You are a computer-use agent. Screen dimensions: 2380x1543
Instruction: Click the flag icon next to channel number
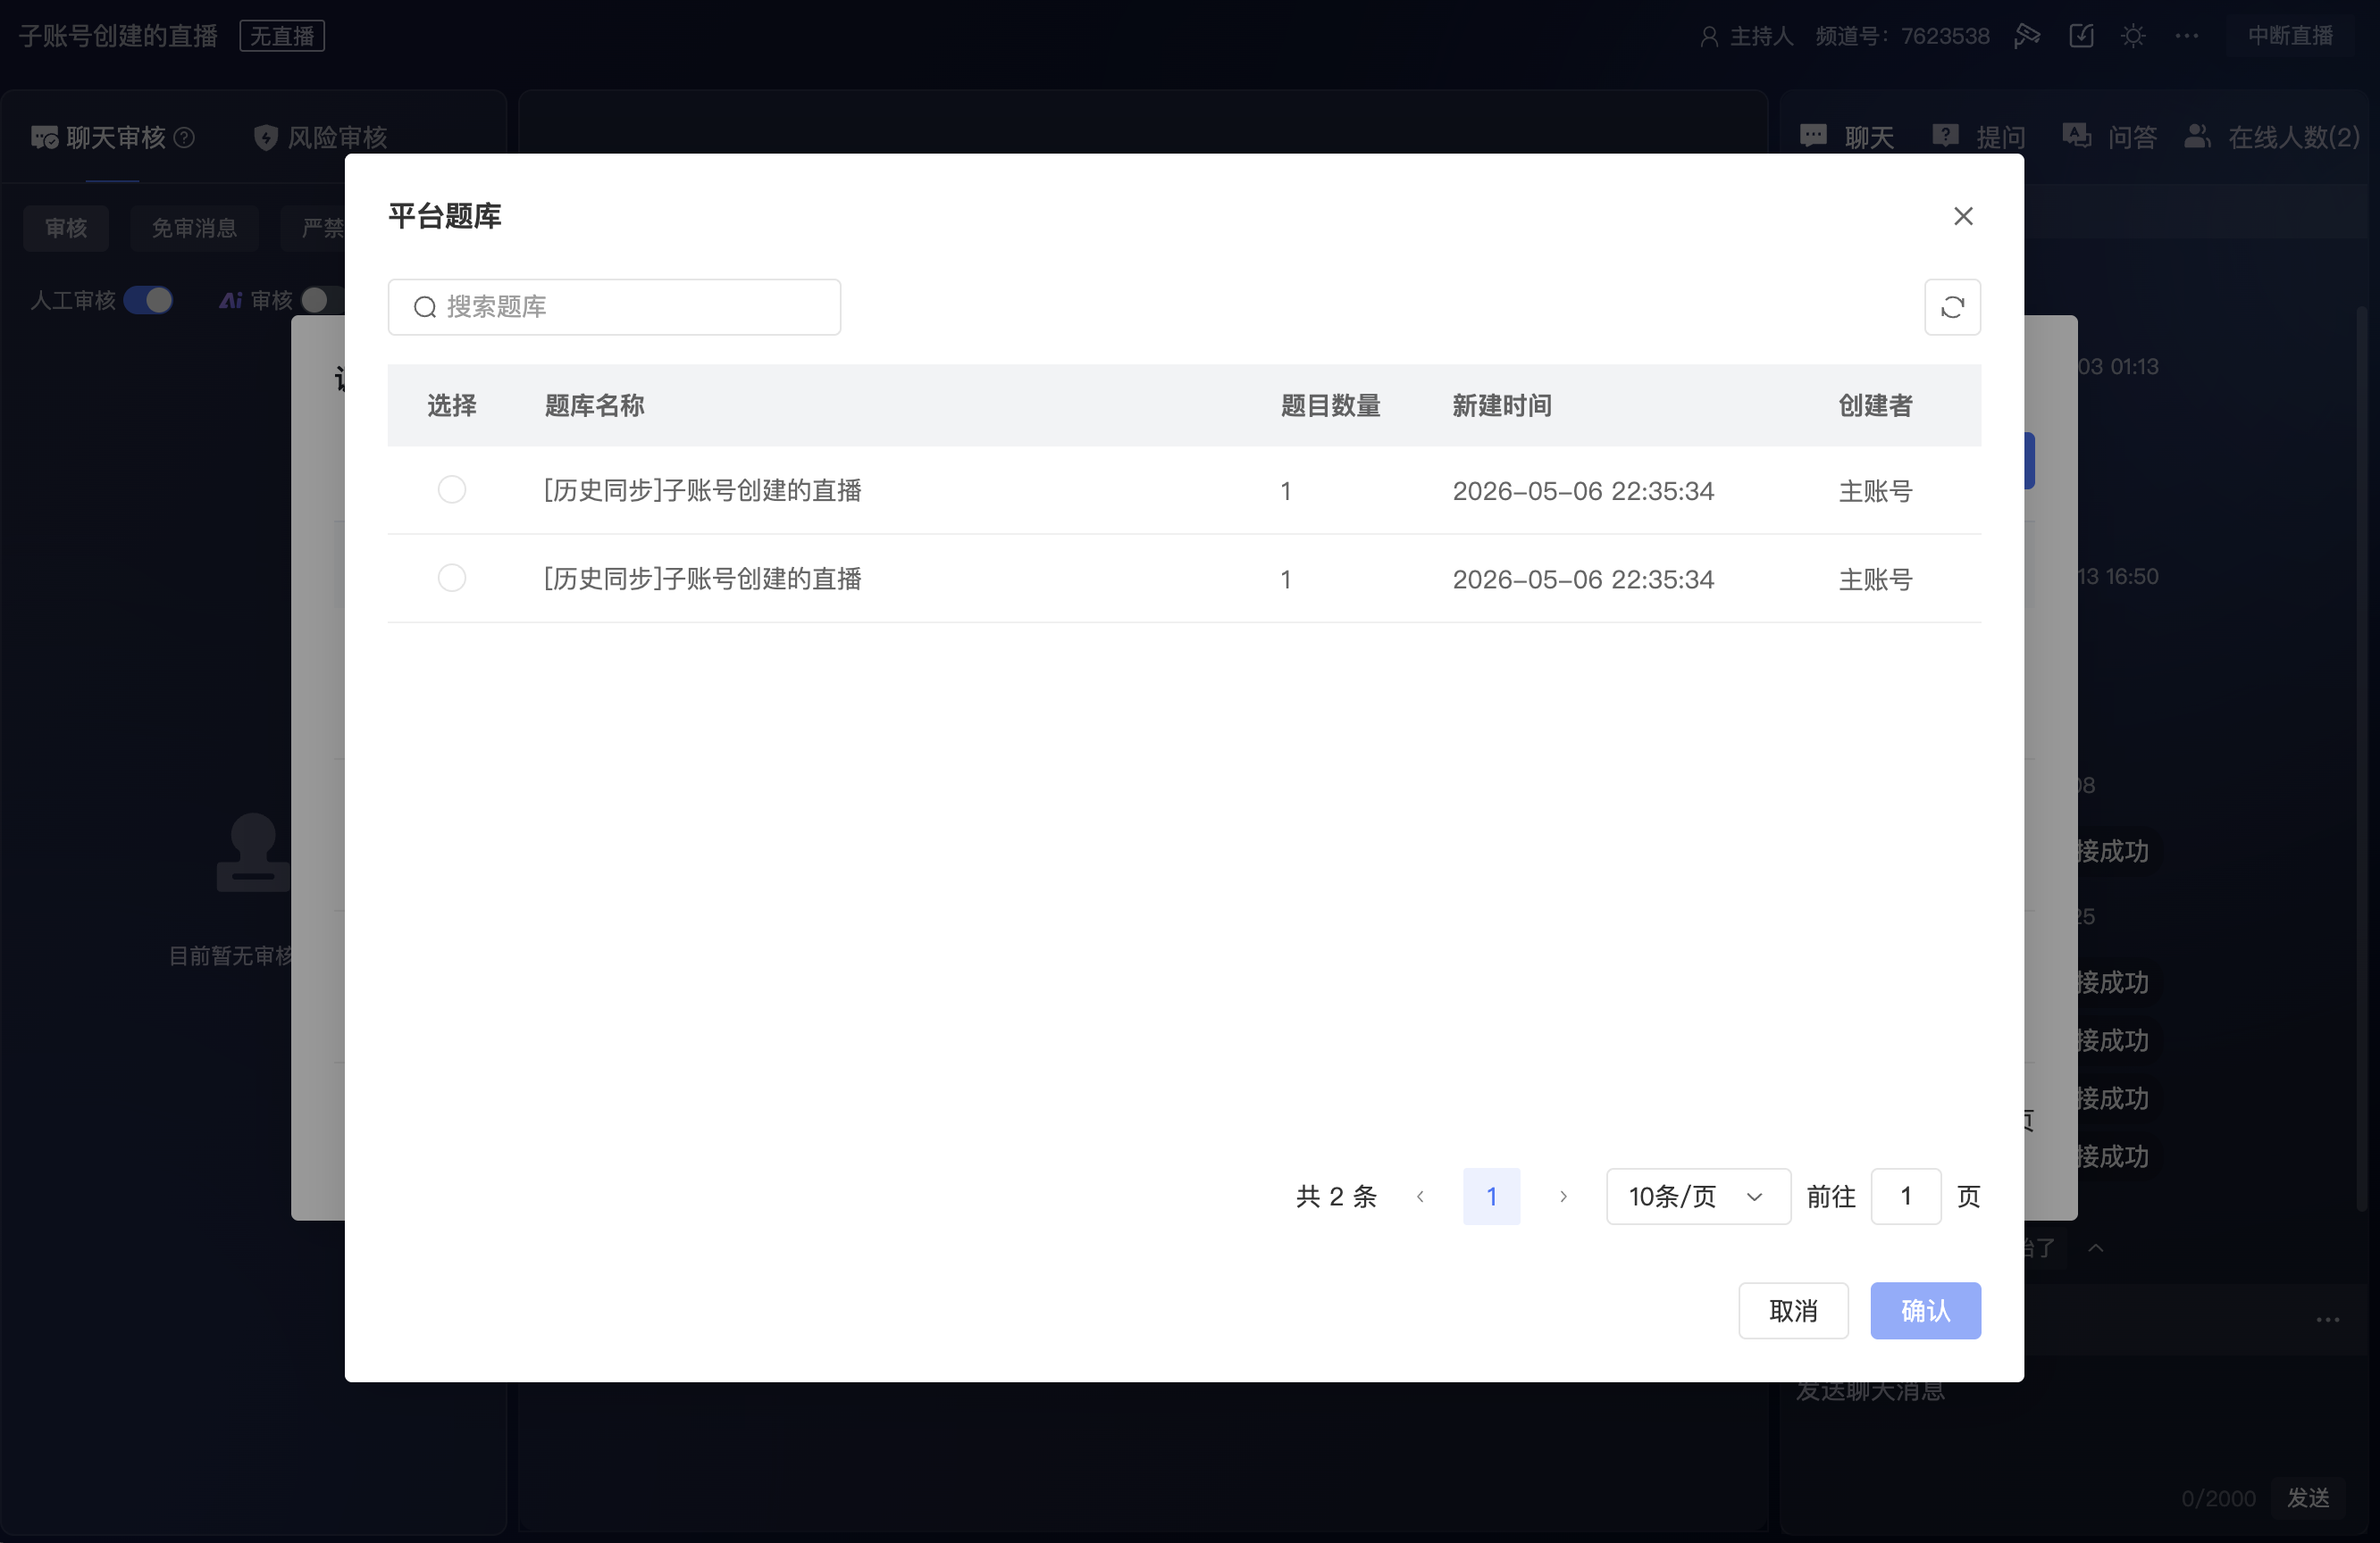pos(2027,36)
